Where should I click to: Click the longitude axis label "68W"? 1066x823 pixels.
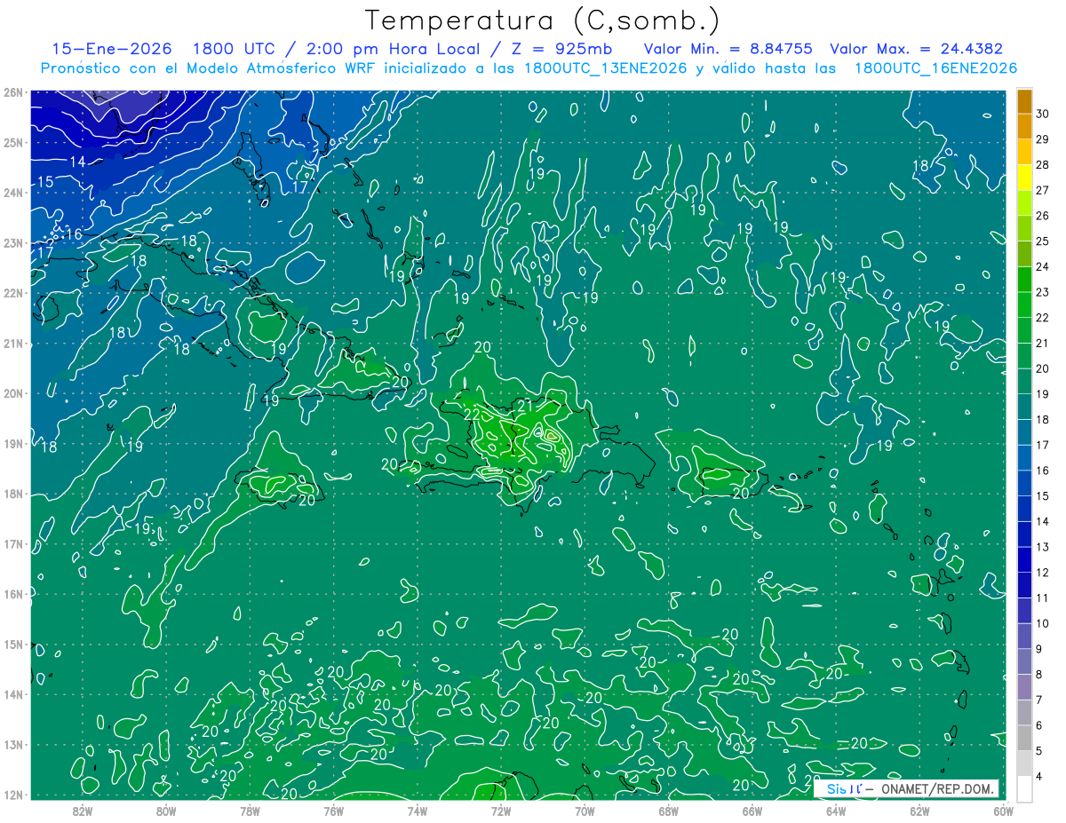click(668, 811)
